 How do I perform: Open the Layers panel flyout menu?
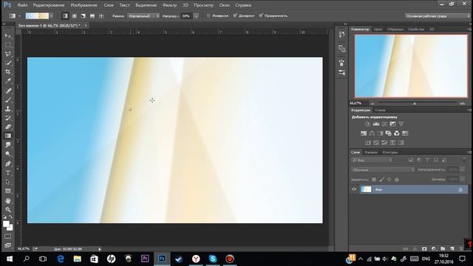(469, 152)
